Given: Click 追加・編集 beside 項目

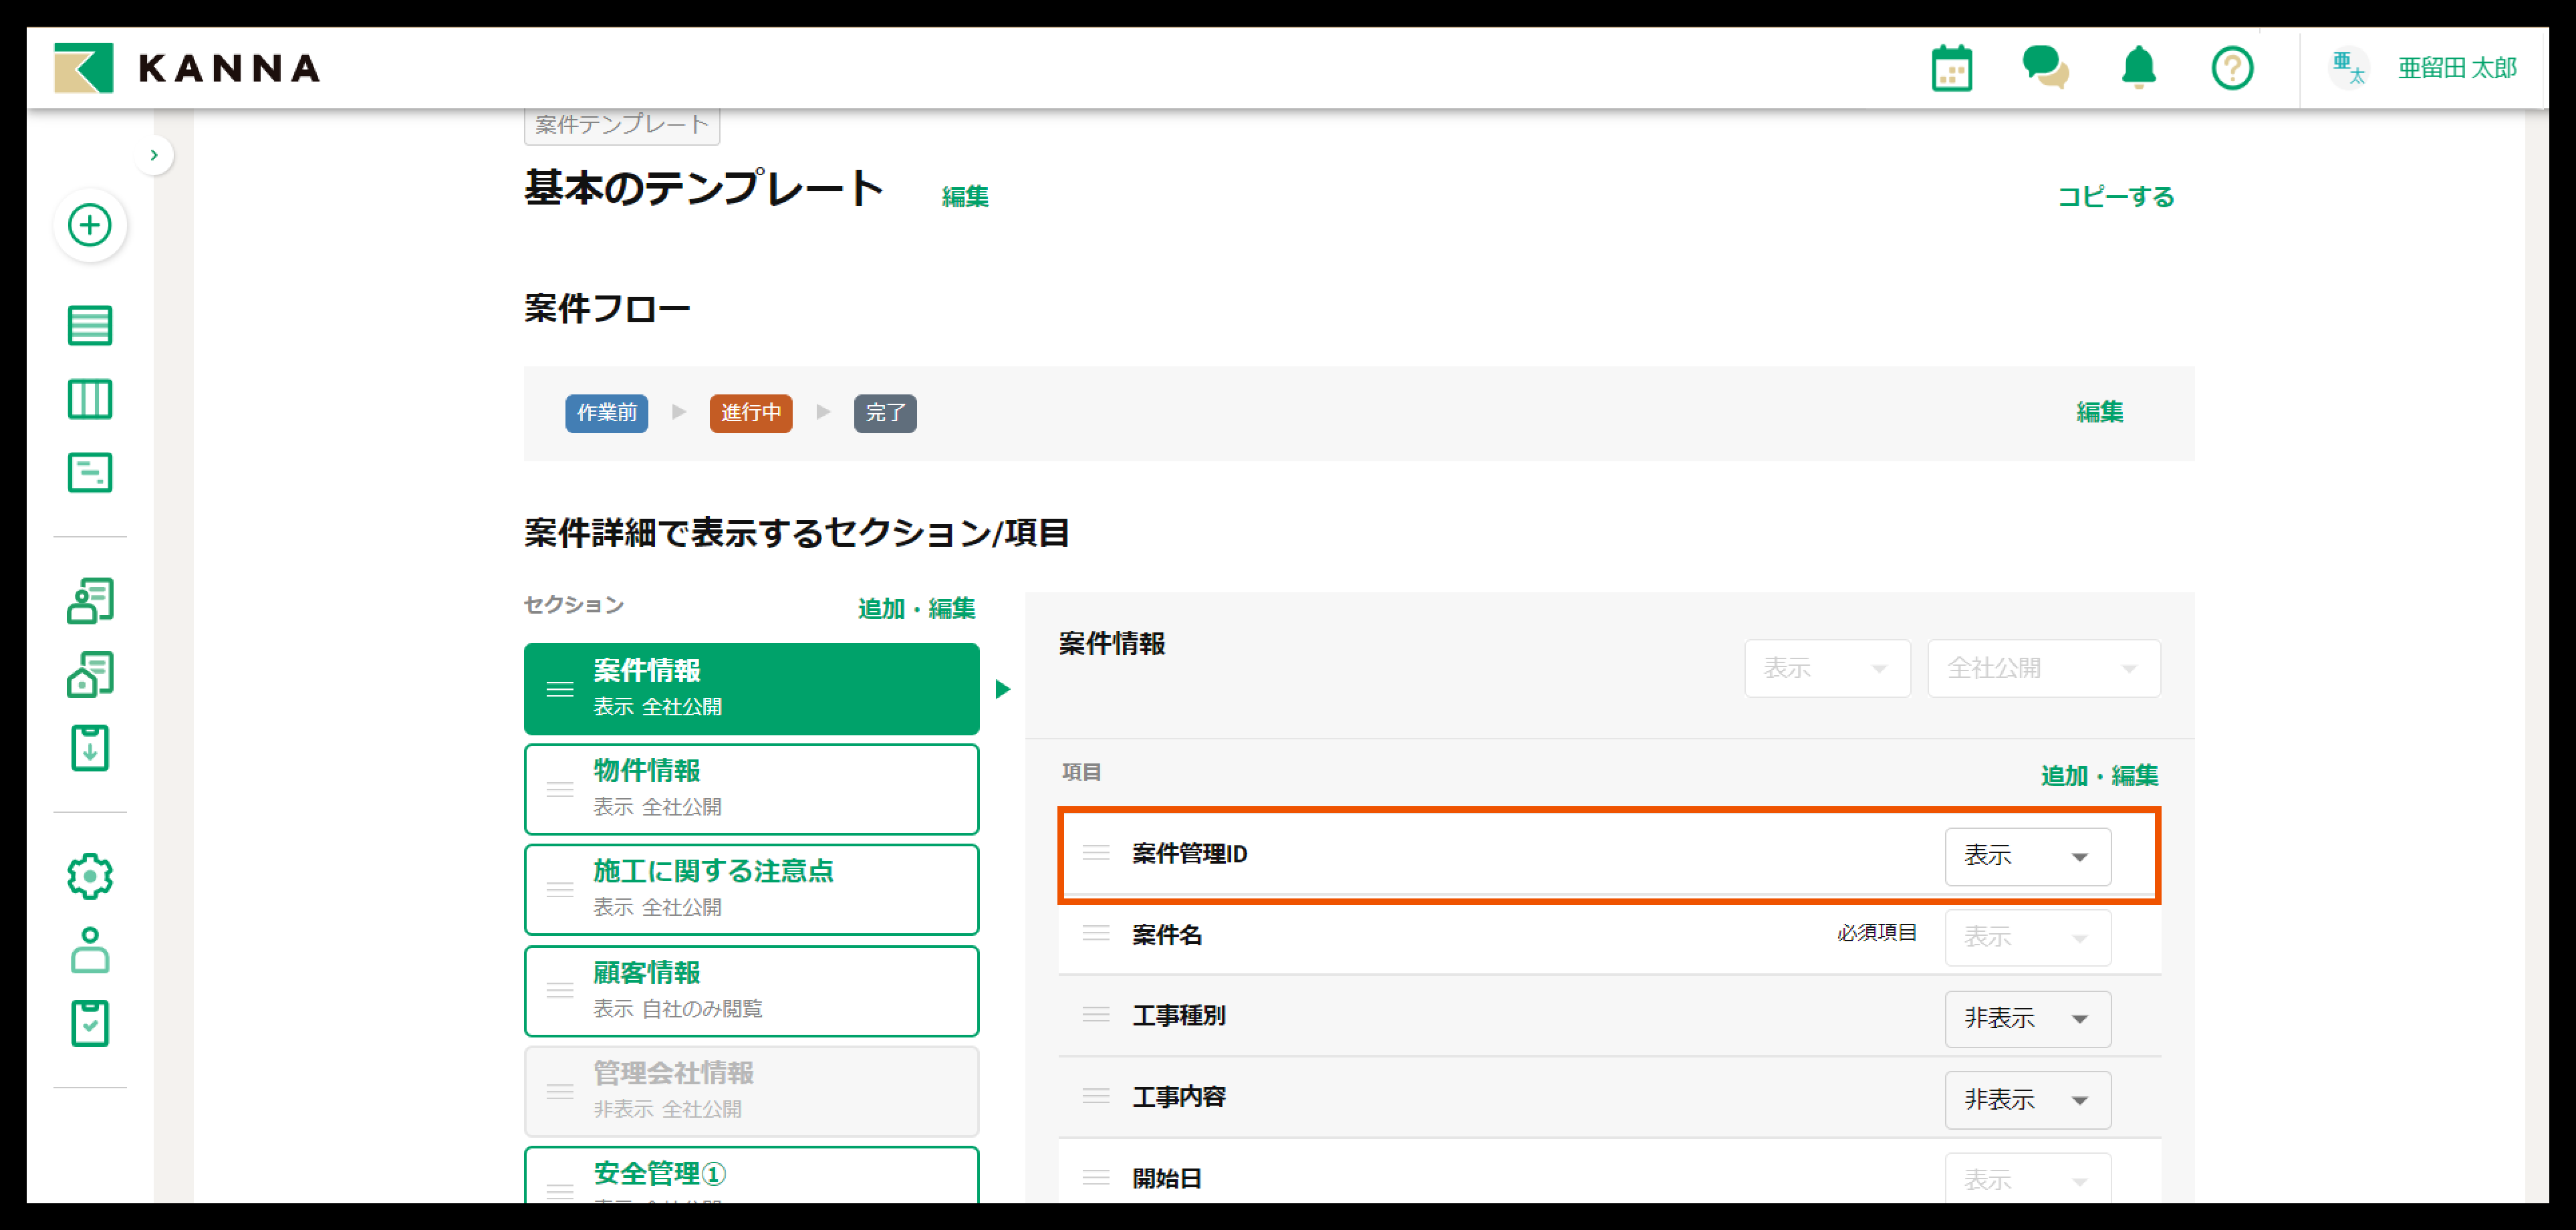Looking at the screenshot, I should tap(2100, 775).
